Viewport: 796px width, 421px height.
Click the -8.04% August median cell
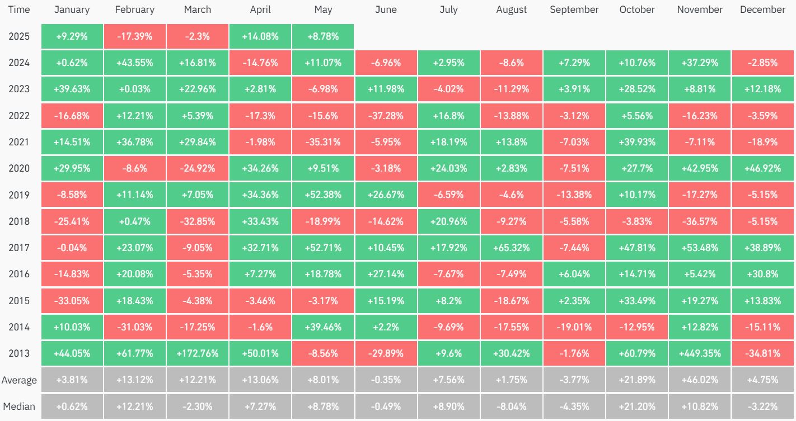pos(512,406)
